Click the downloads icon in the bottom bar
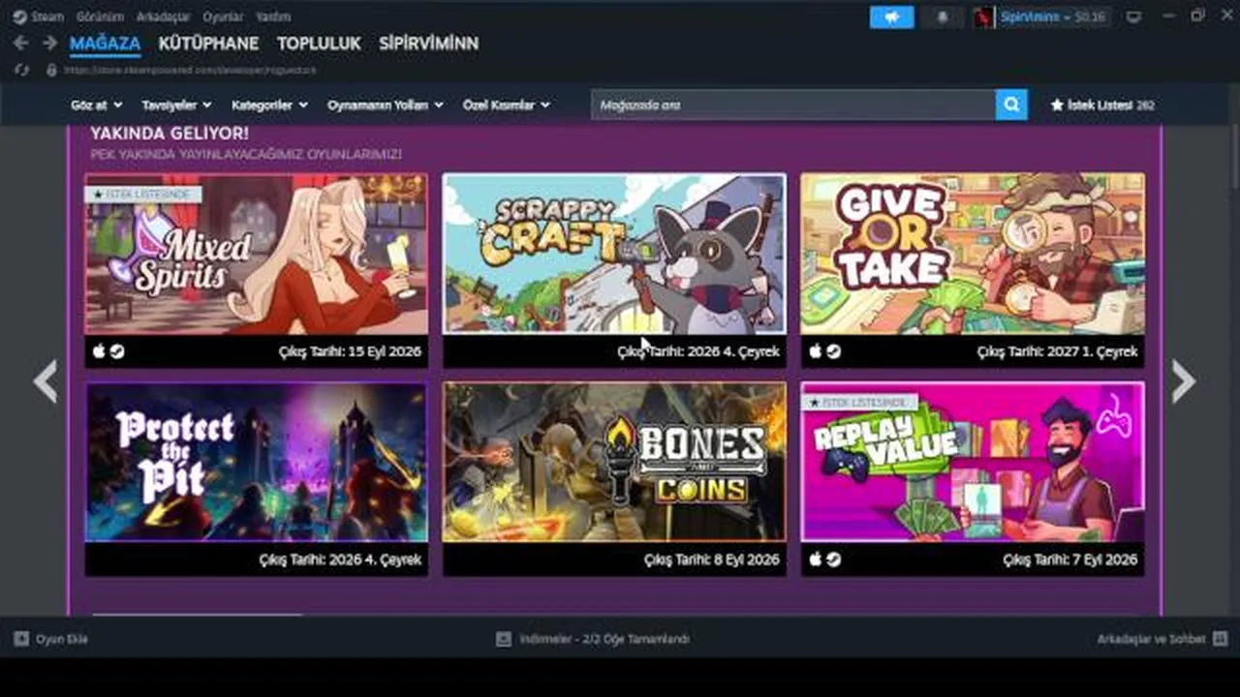This screenshot has height=697, width=1240. (503, 639)
